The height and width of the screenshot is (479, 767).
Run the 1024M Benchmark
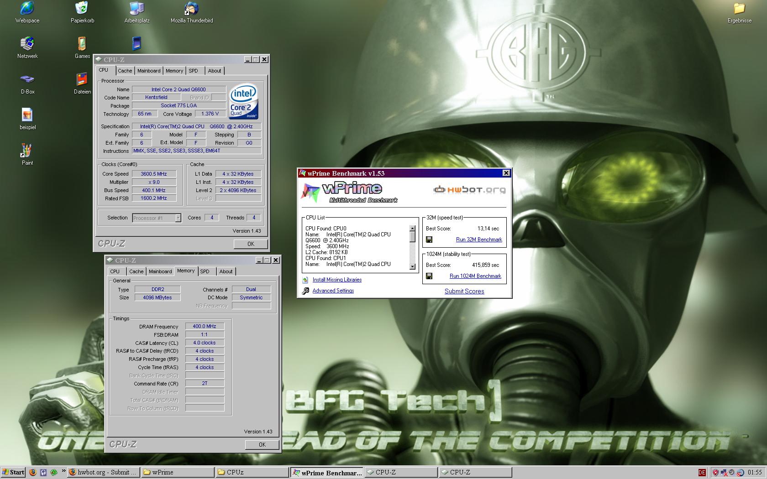point(475,276)
